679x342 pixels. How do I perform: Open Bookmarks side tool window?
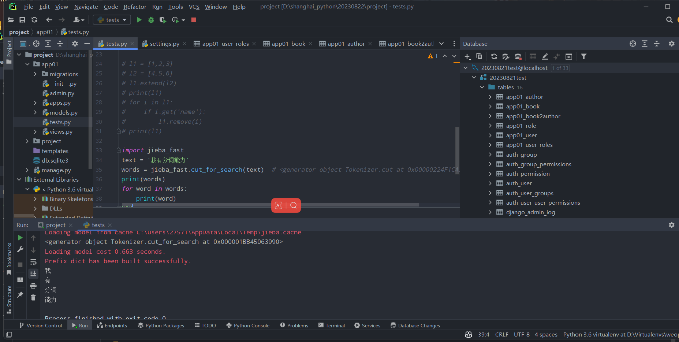(x=9, y=259)
